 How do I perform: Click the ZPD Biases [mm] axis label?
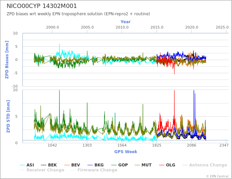click(7, 60)
